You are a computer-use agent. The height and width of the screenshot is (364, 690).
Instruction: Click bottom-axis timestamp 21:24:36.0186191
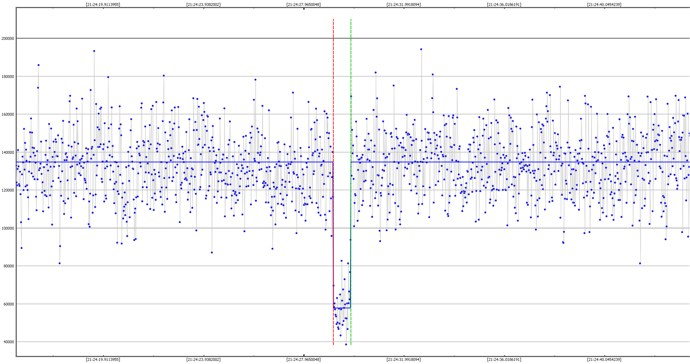pos(504,359)
